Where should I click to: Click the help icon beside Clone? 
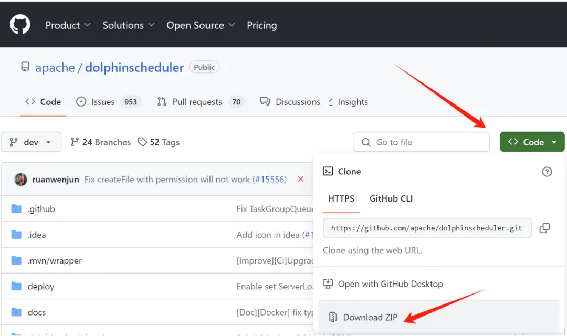[x=547, y=172]
